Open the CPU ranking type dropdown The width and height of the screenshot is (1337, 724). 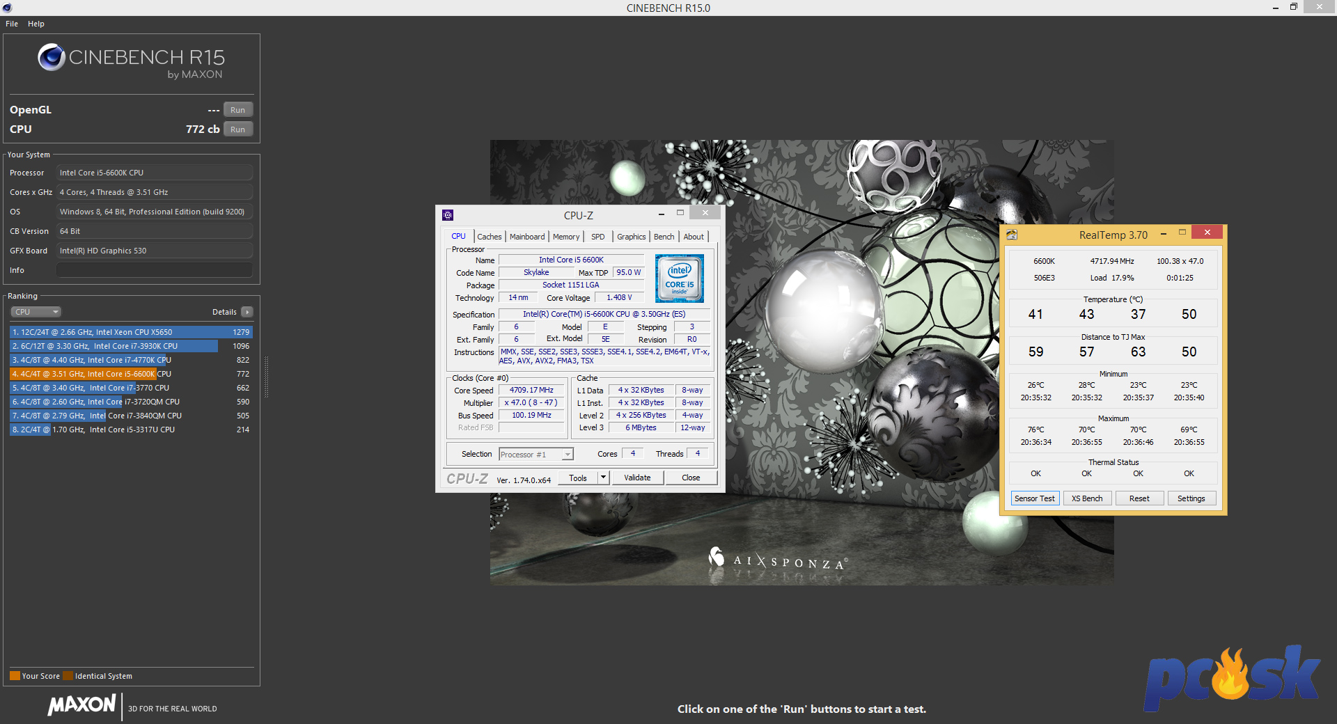pos(36,312)
